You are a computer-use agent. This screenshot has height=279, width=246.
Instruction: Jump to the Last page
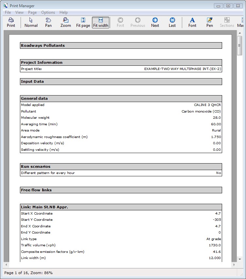click(172, 22)
